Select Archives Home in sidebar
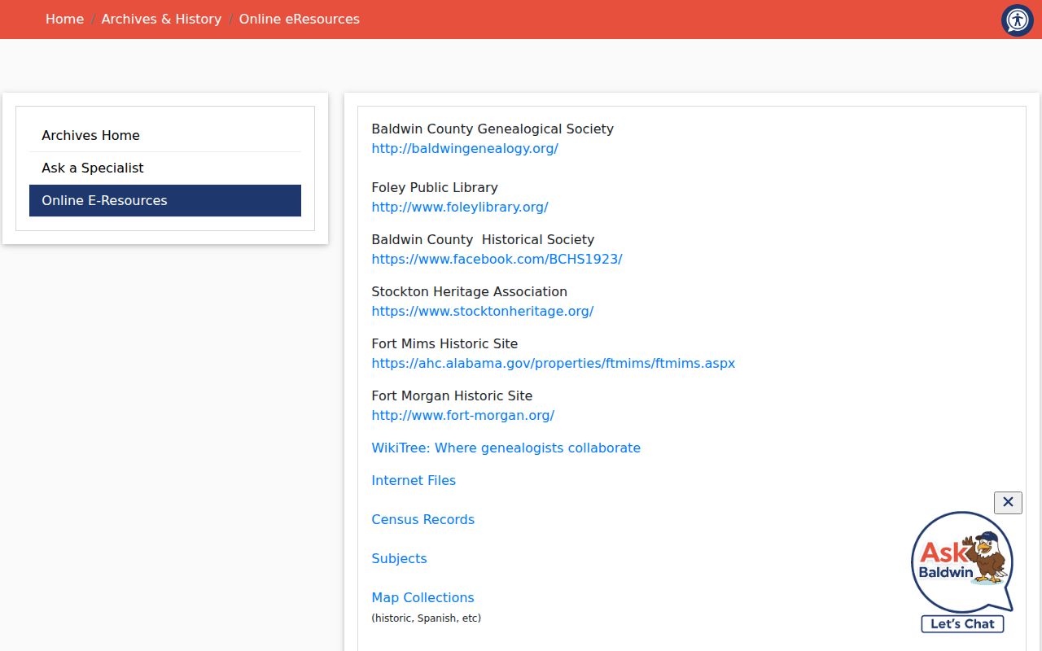 point(165,135)
